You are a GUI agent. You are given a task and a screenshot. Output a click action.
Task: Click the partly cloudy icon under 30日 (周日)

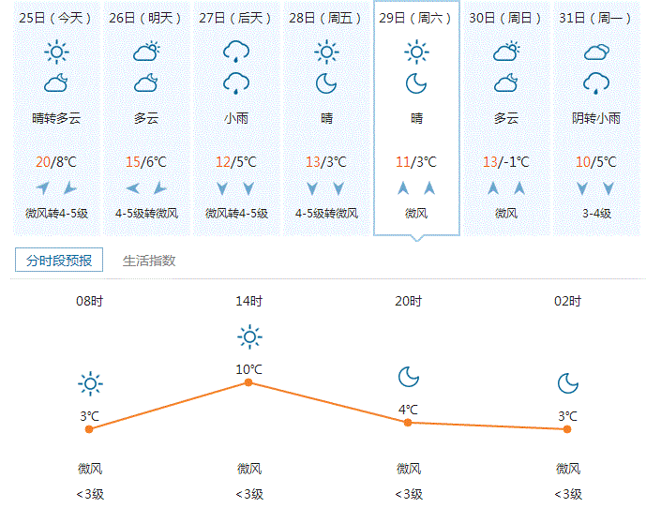506,52
